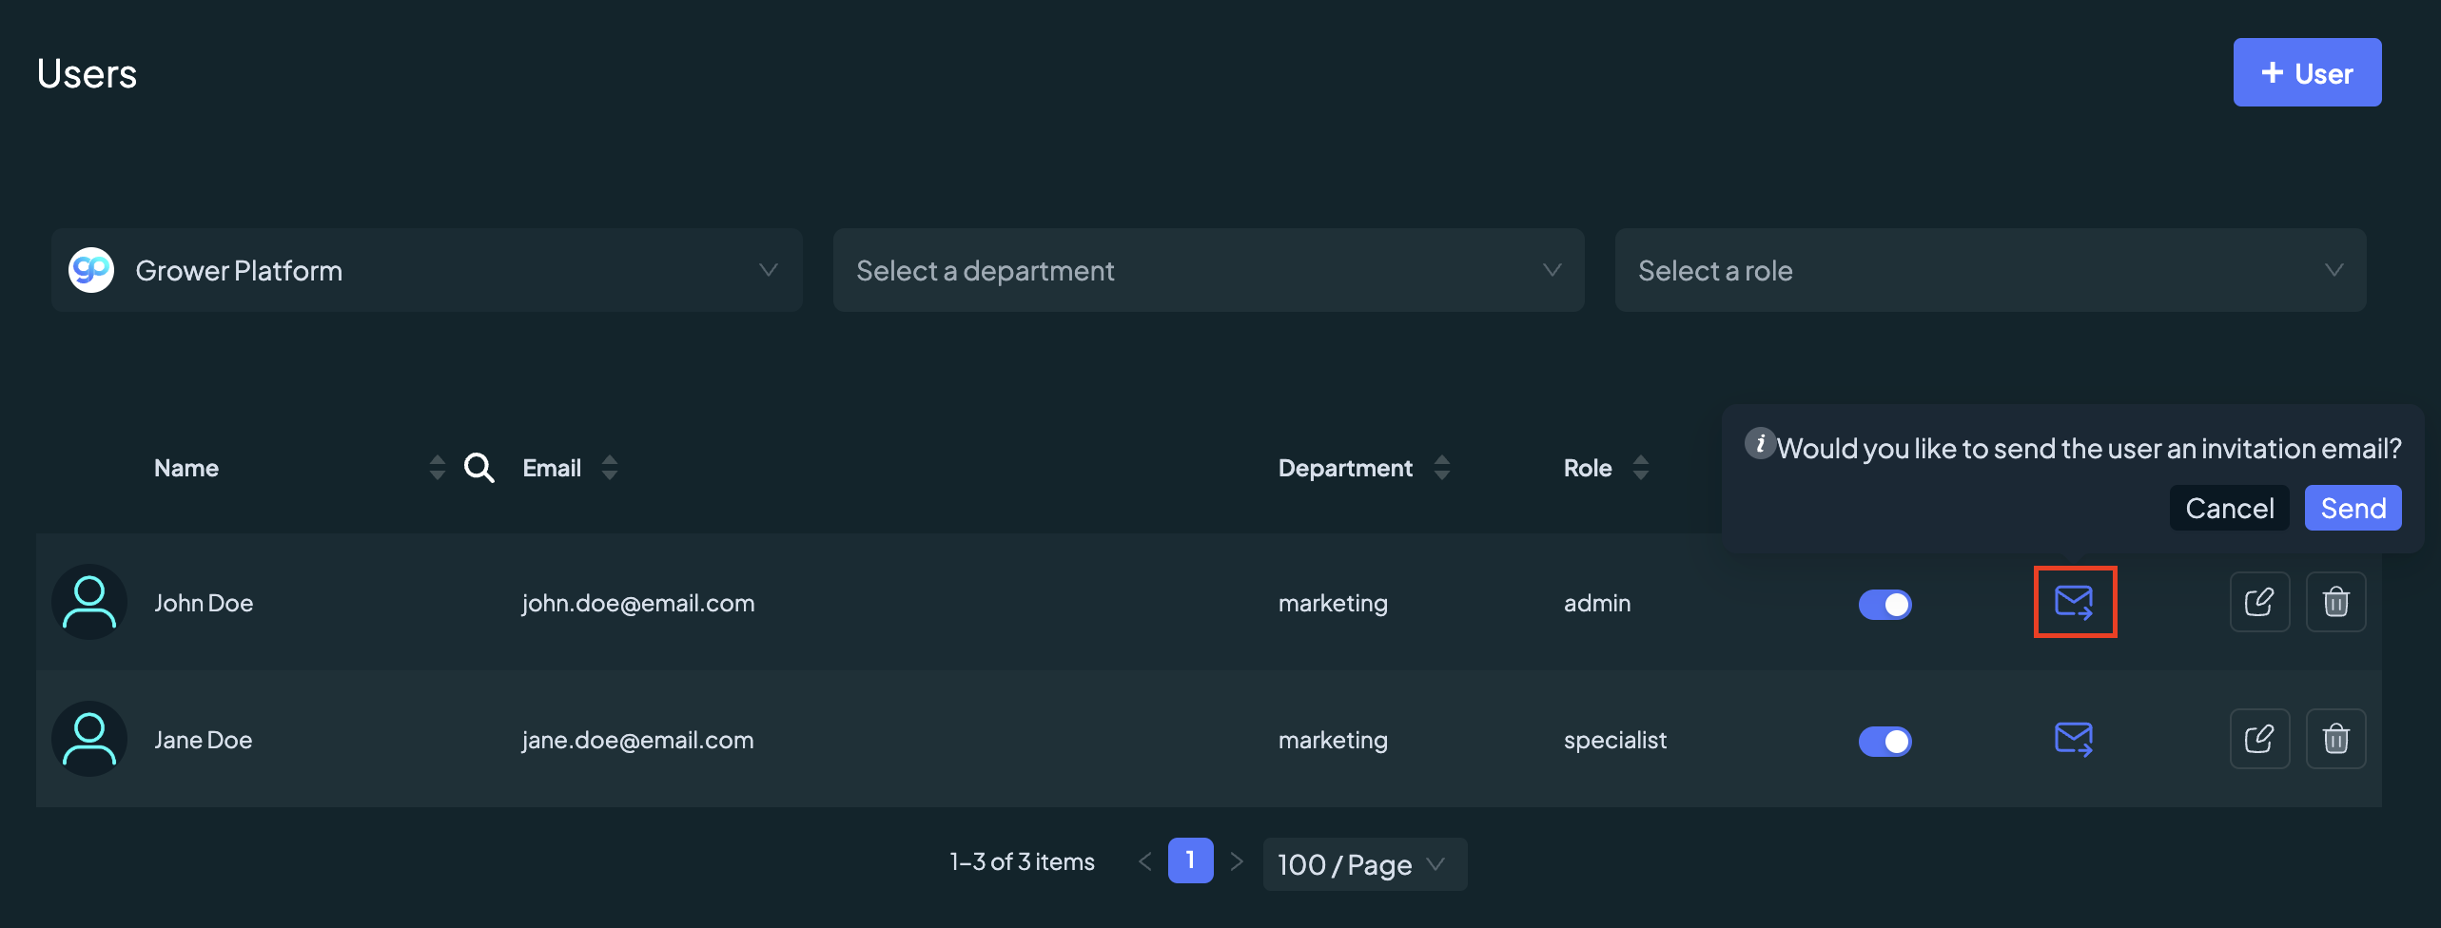Go to the previous page arrow

(1144, 861)
